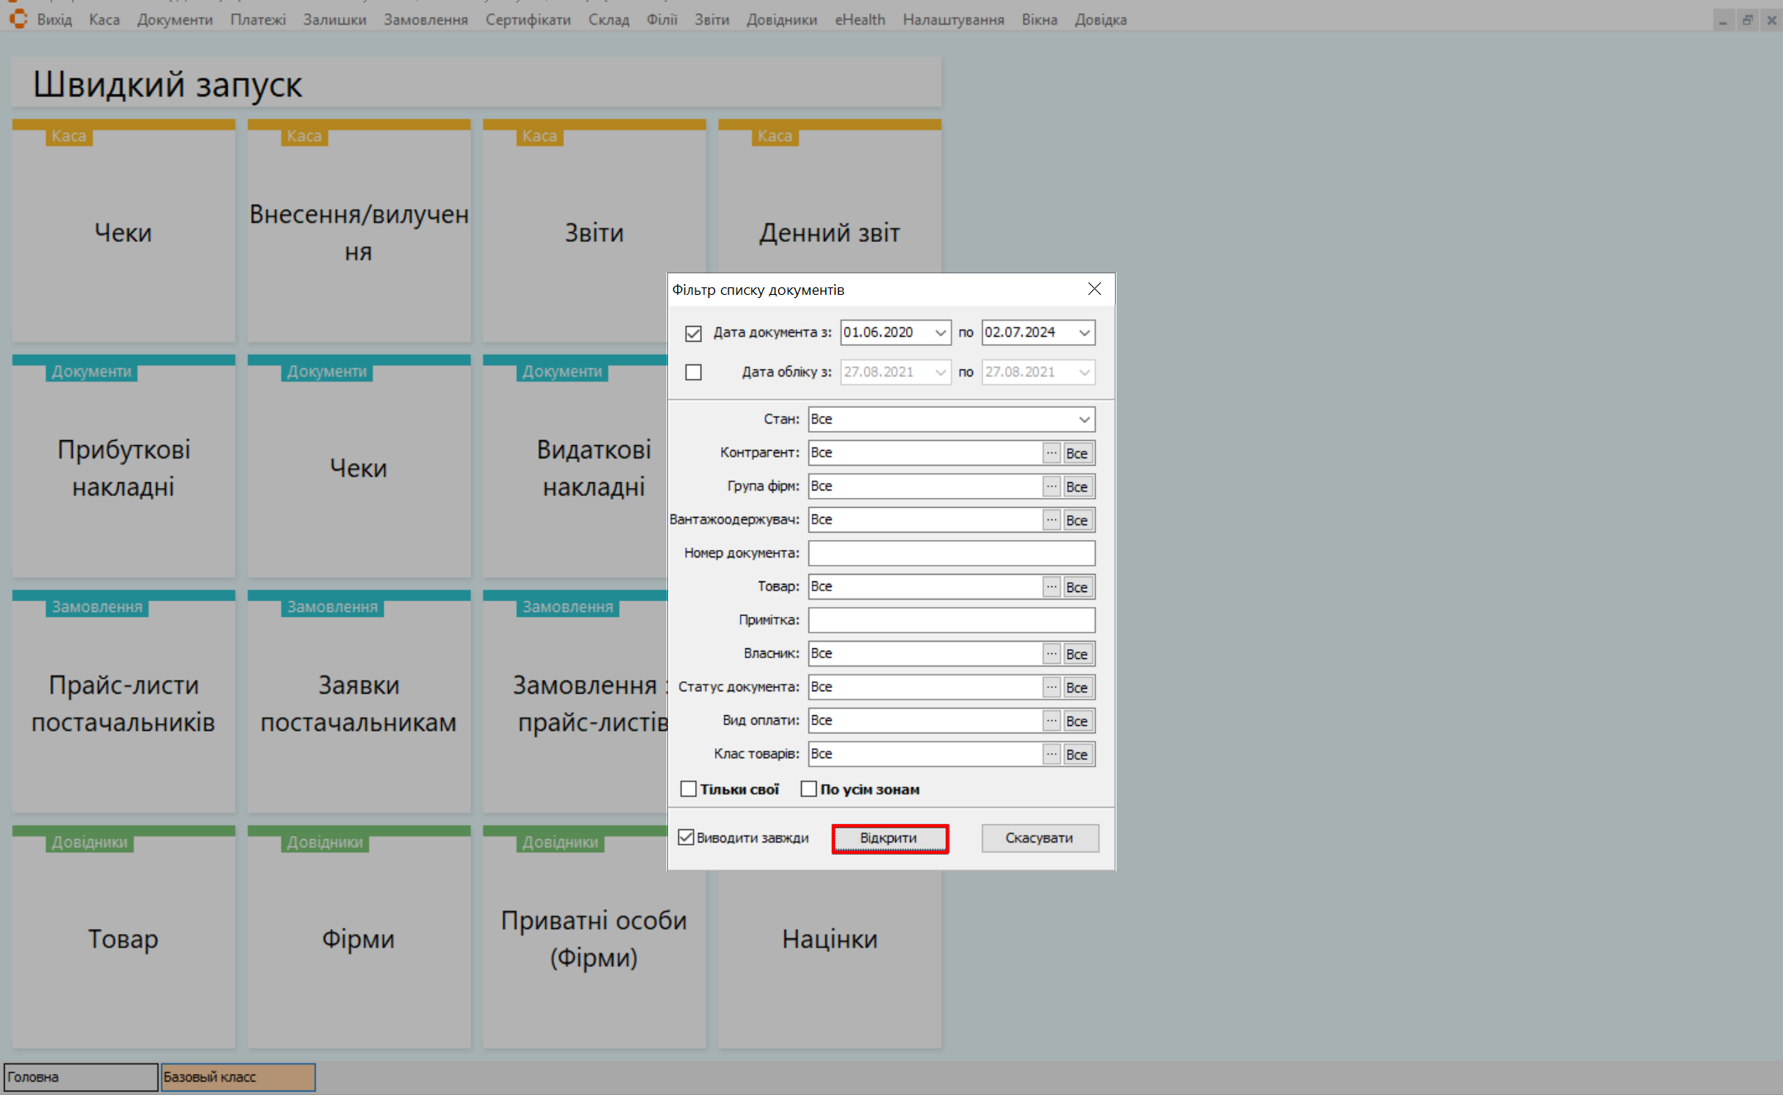
Task: Click ellipsis button next to Товар field
Action: (x=1050, y=587)
